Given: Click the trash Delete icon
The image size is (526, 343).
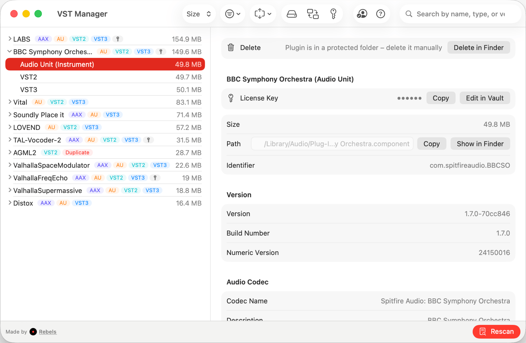Looking at the screenshot, I should pyautogui.click(x=231, y=47).
